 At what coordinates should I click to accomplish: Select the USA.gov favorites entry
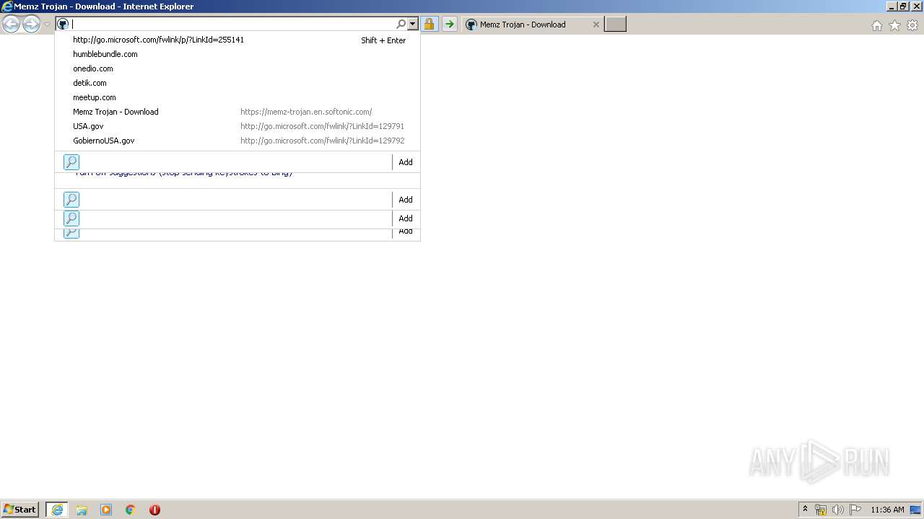click(237, 126)
